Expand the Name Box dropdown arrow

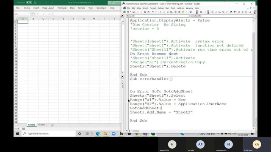29,14
